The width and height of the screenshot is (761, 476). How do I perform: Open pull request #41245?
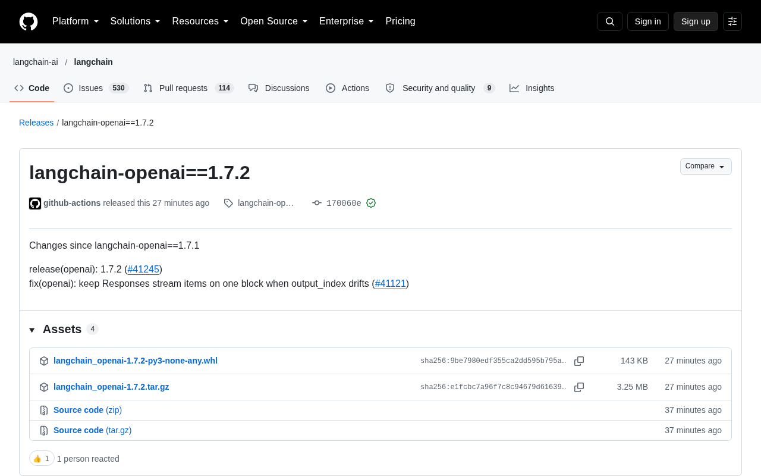[143, 270]
